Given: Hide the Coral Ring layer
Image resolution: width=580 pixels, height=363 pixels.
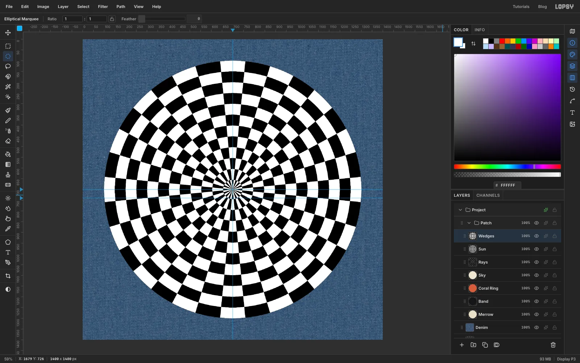Looking at the screenshot, I should point(536,288).
